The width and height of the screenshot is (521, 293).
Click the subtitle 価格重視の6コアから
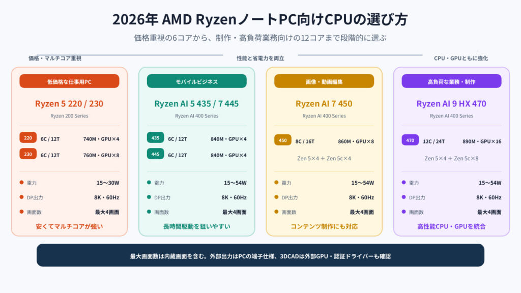(x=260, y=38)
